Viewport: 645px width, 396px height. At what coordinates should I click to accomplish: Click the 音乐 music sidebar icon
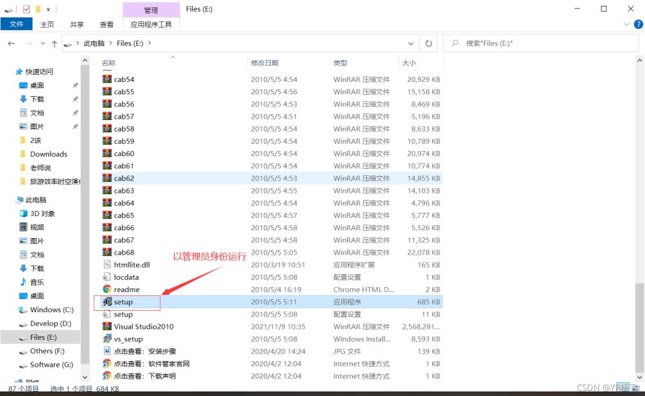pos(23,282)
